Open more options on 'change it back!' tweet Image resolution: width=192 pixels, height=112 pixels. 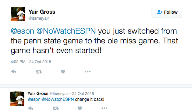coord(105,108)
